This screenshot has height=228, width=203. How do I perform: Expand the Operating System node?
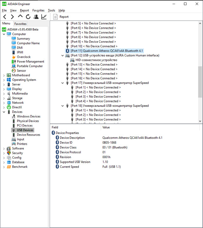click(4, 80)
